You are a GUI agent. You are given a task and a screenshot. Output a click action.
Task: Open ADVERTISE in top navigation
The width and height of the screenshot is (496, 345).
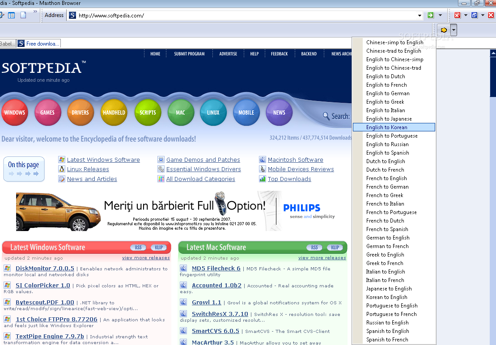[x=228, y=54]
